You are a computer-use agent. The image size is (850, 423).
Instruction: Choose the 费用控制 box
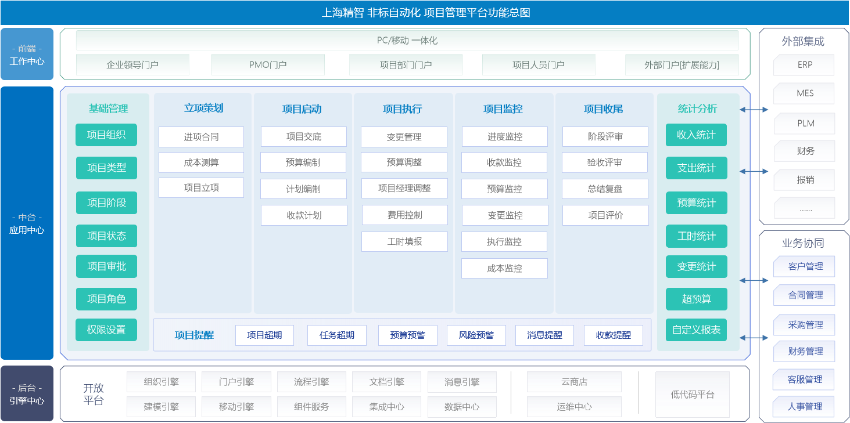point(405,215)
